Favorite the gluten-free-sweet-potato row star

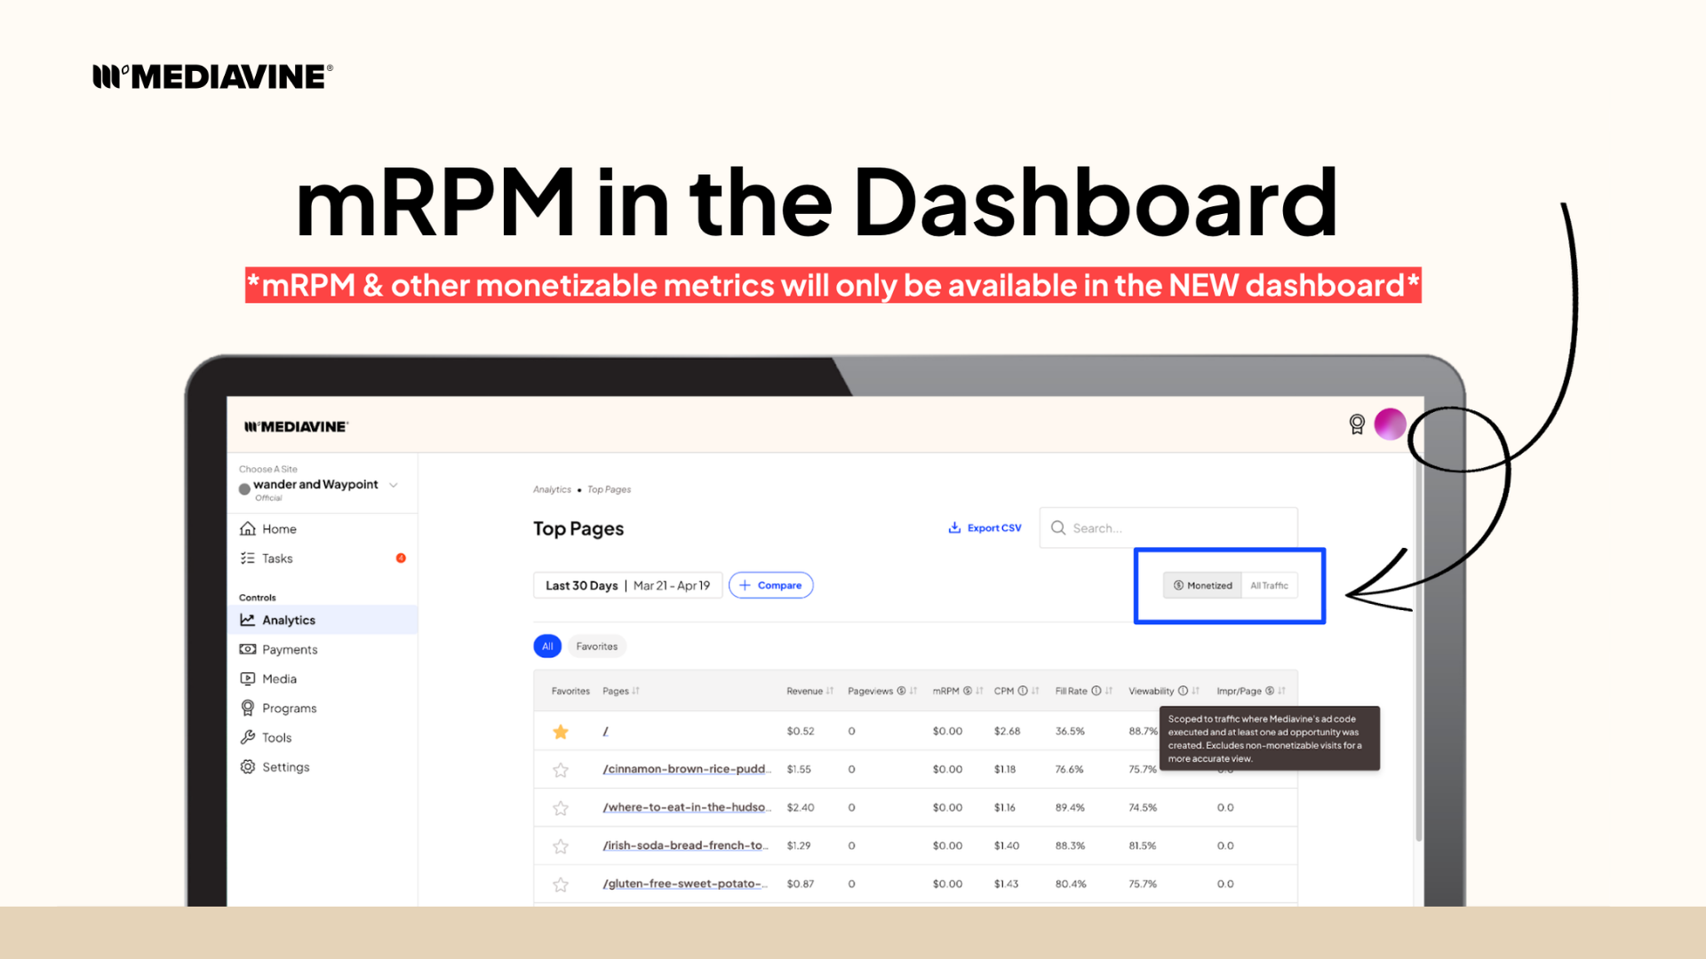[561, 884]
